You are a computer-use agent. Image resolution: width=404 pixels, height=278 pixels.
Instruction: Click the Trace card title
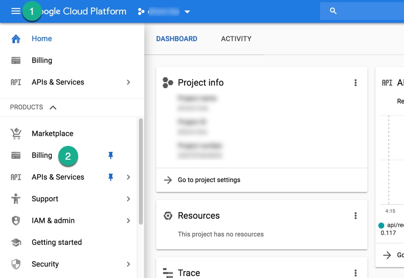pyautogui.click(x=189, y=273)
